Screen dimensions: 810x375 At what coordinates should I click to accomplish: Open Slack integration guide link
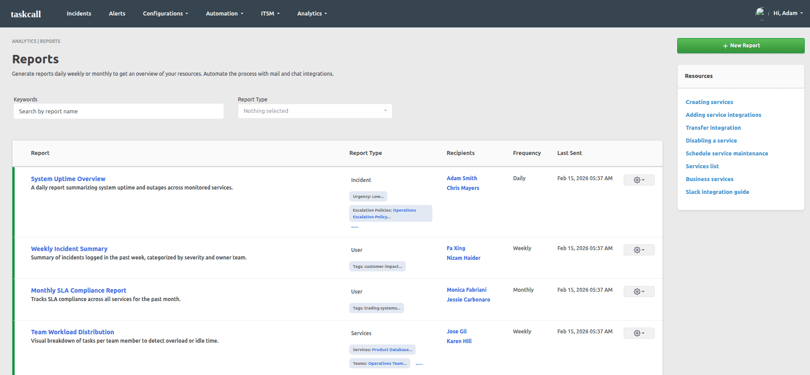(x=717, y=192)
